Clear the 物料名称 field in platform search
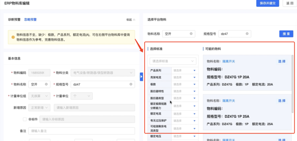 [x=191, y=34]
